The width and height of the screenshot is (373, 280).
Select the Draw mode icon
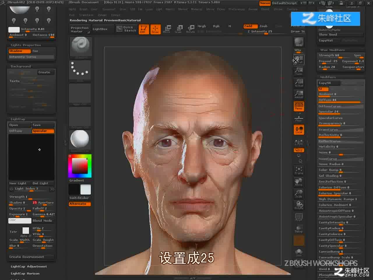pos(155,29)
